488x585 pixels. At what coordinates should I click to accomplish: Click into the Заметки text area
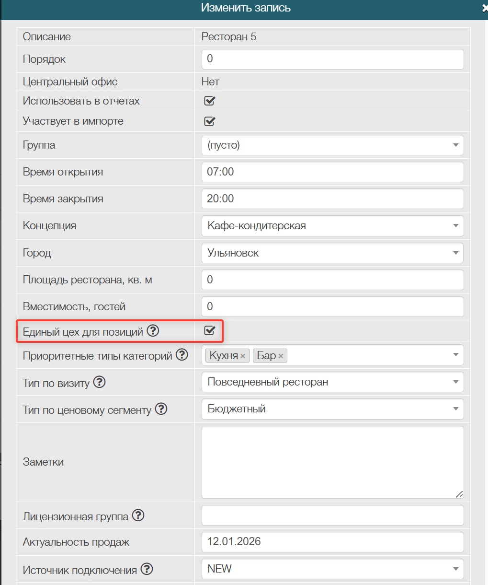(332, 462)
